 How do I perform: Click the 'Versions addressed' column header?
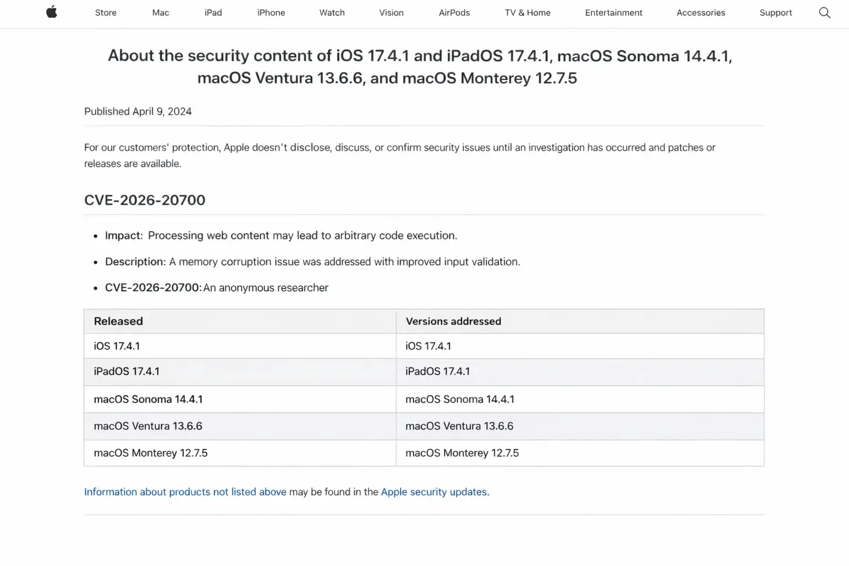tap(453, 321)
